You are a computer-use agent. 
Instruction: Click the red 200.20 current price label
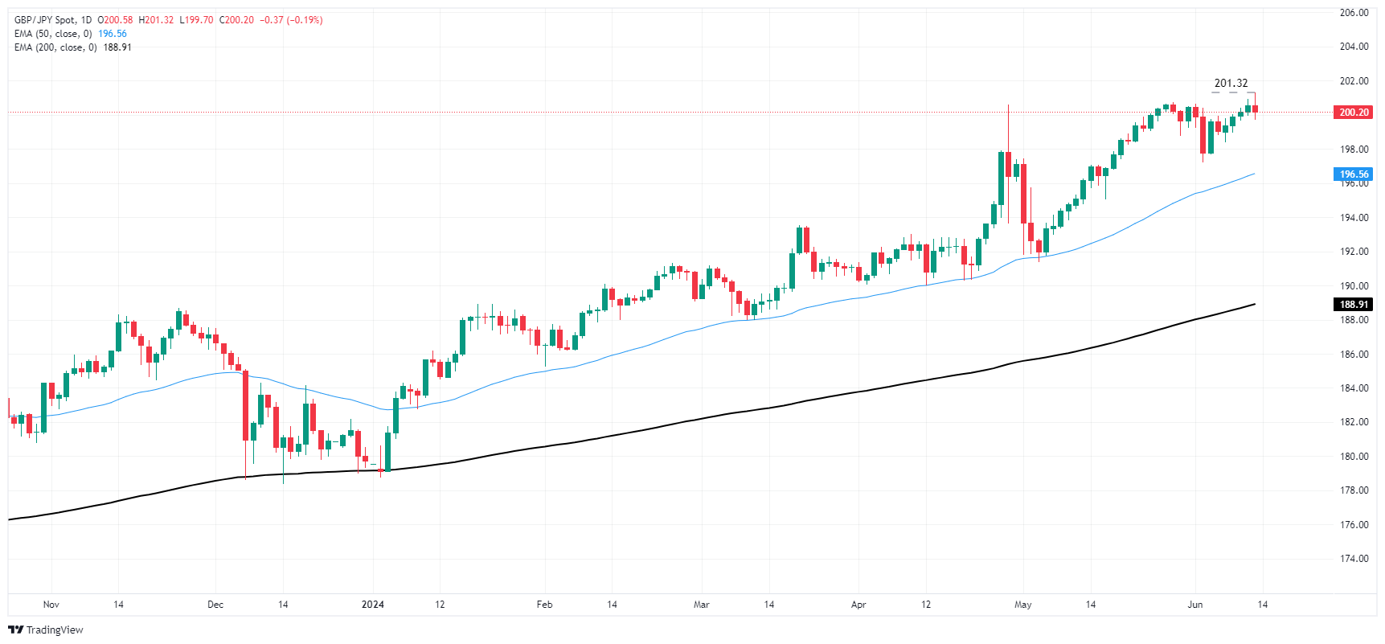[1354, 113]
